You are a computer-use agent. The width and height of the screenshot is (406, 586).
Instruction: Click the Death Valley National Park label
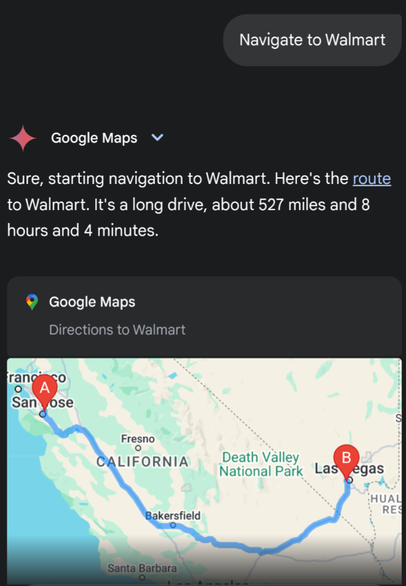(x=260, y=464)
